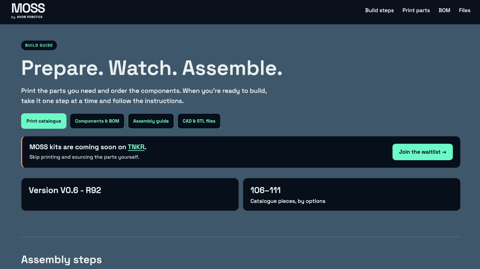Choose the Assembly guide button
480x269 pixels.
click(151, 121)
